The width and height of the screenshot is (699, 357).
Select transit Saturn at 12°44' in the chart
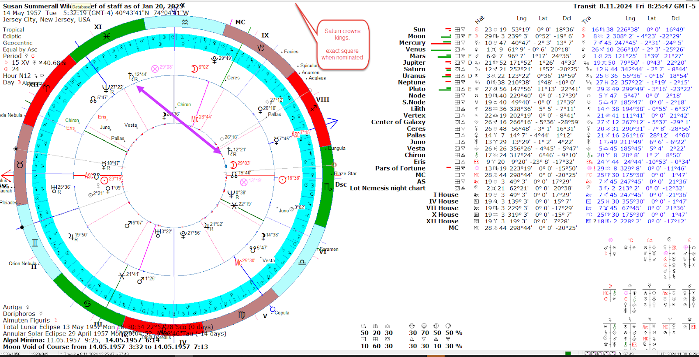click(131, 76)
